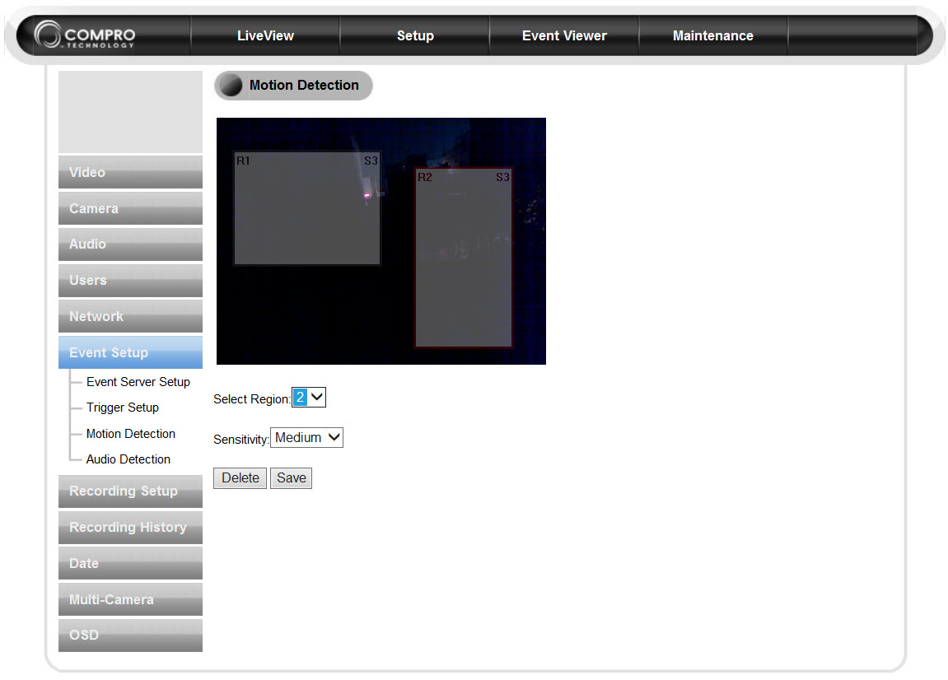Screen dimensions: 948x680
Task: Open the Video settings section
Action: pos(131,172)
